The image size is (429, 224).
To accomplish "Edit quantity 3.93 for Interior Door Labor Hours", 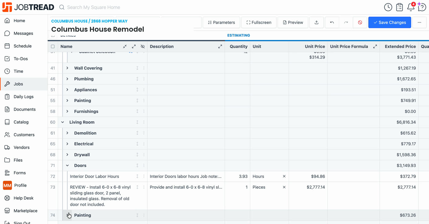I will click(237, 176).
